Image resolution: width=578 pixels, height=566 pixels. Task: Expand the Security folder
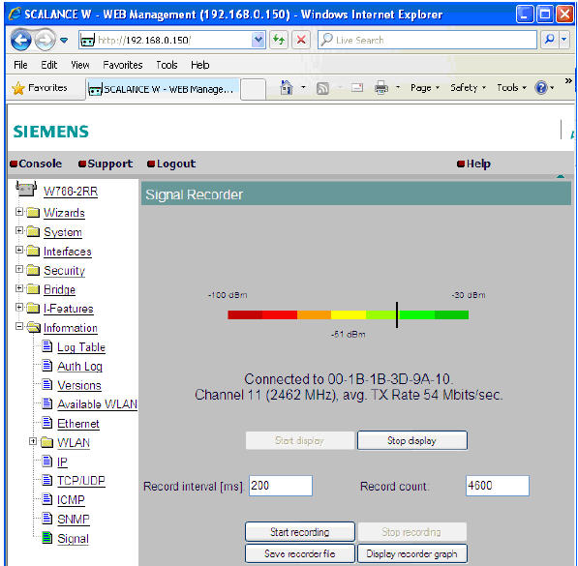[19, 269]
